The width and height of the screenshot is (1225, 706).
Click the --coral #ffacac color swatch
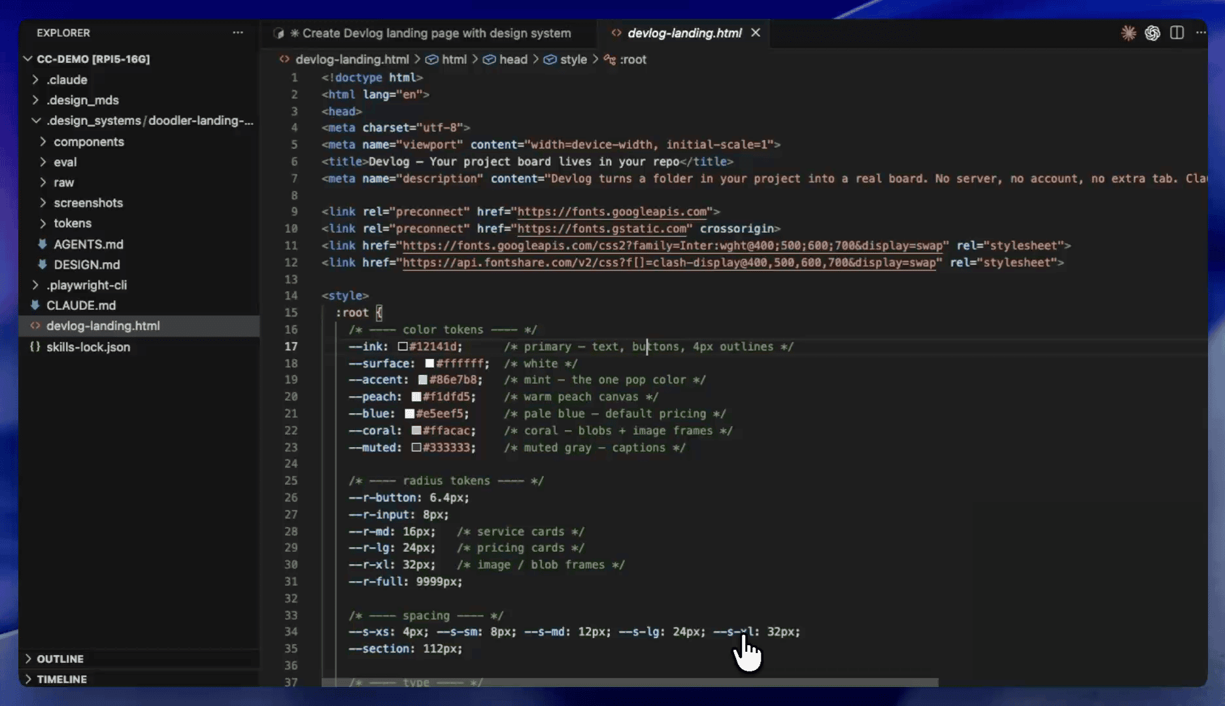416,431
